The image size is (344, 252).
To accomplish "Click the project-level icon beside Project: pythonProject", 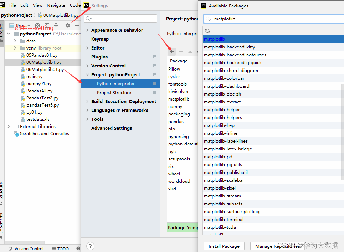I will click(x=155, y=74).
